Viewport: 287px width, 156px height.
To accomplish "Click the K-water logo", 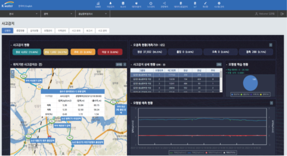I will (x=8, y=4).
